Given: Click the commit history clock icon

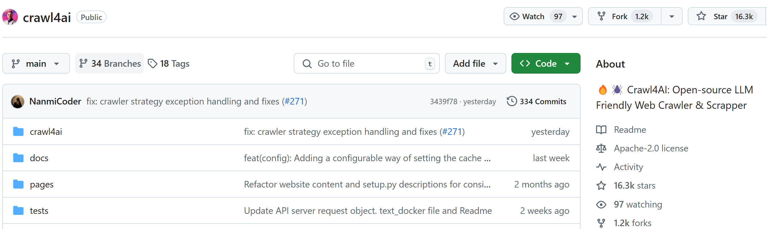Looking at the screenshot, I should 511,101.
